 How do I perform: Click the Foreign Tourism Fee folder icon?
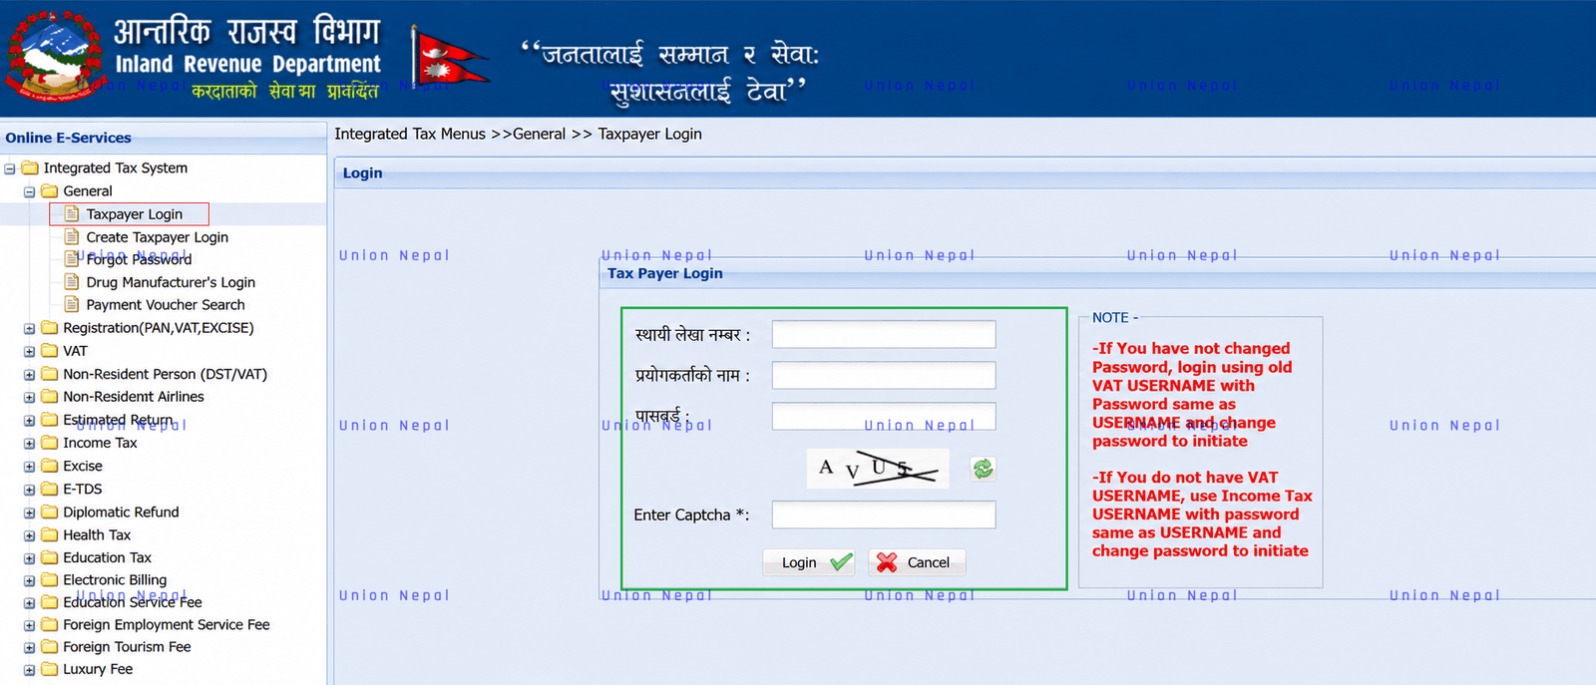click(x=49, y=646)
